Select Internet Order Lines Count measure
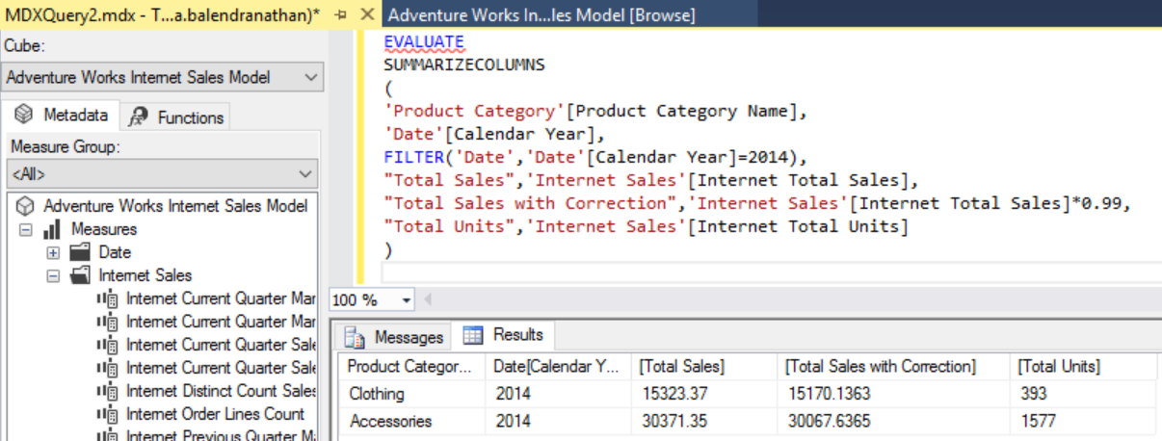 click(x=215, y=414)
